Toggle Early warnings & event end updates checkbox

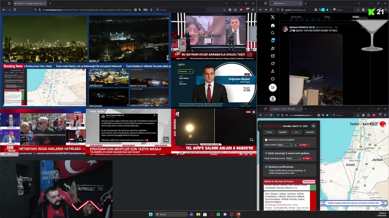(x=266, y=153)
